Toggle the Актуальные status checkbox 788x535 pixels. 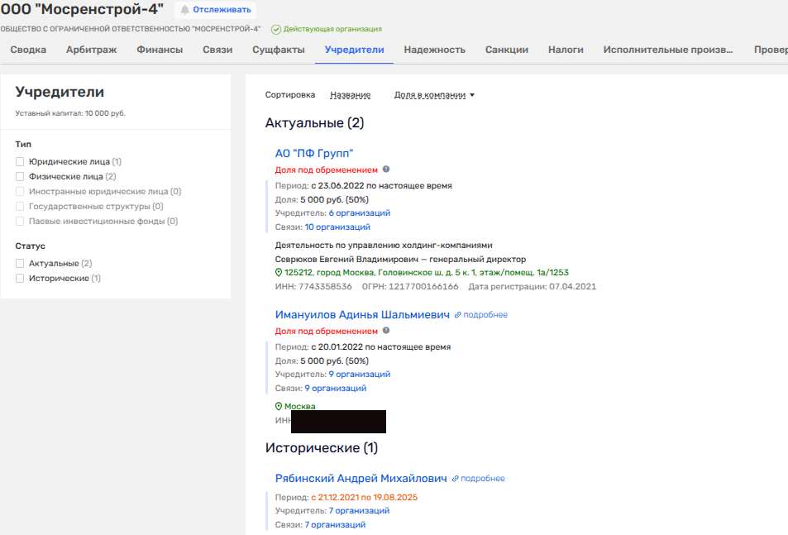click(x=20, y=264)
